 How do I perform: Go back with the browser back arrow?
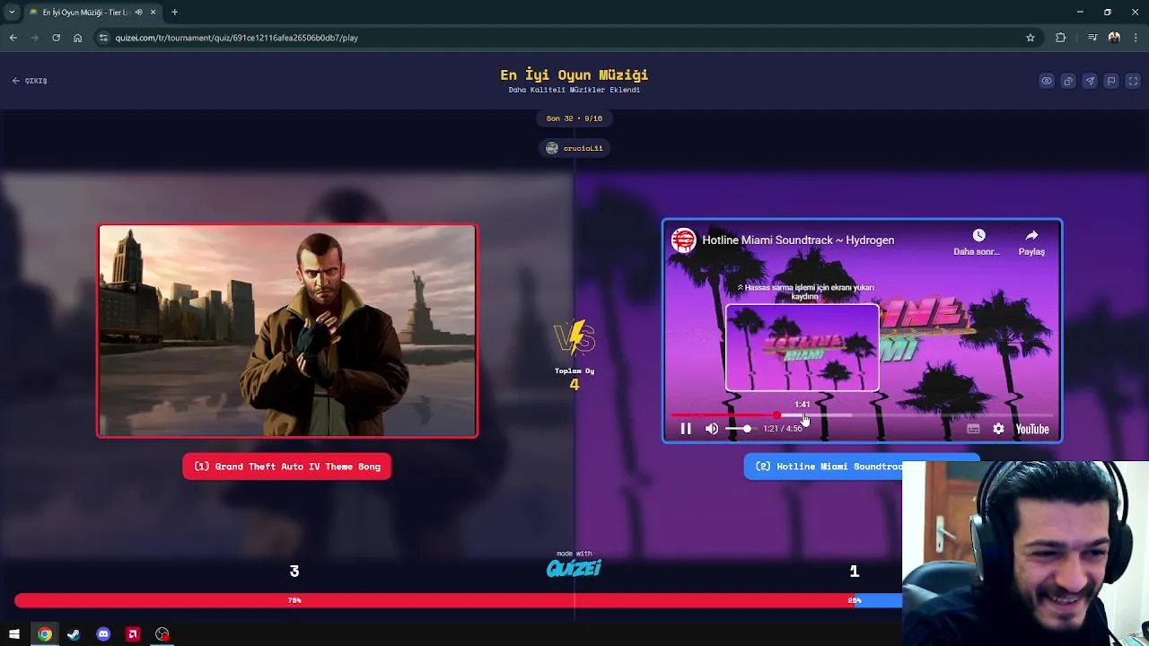click(13, 38)
